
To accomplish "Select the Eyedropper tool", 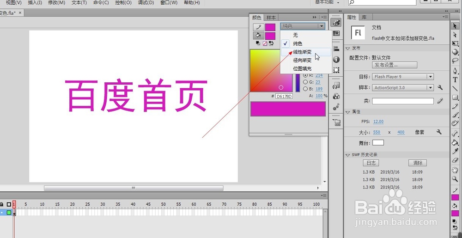I will pos(455,151).
